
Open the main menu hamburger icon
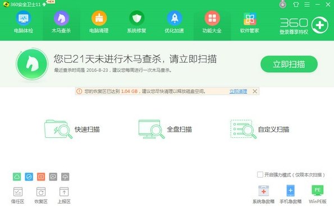307,4
